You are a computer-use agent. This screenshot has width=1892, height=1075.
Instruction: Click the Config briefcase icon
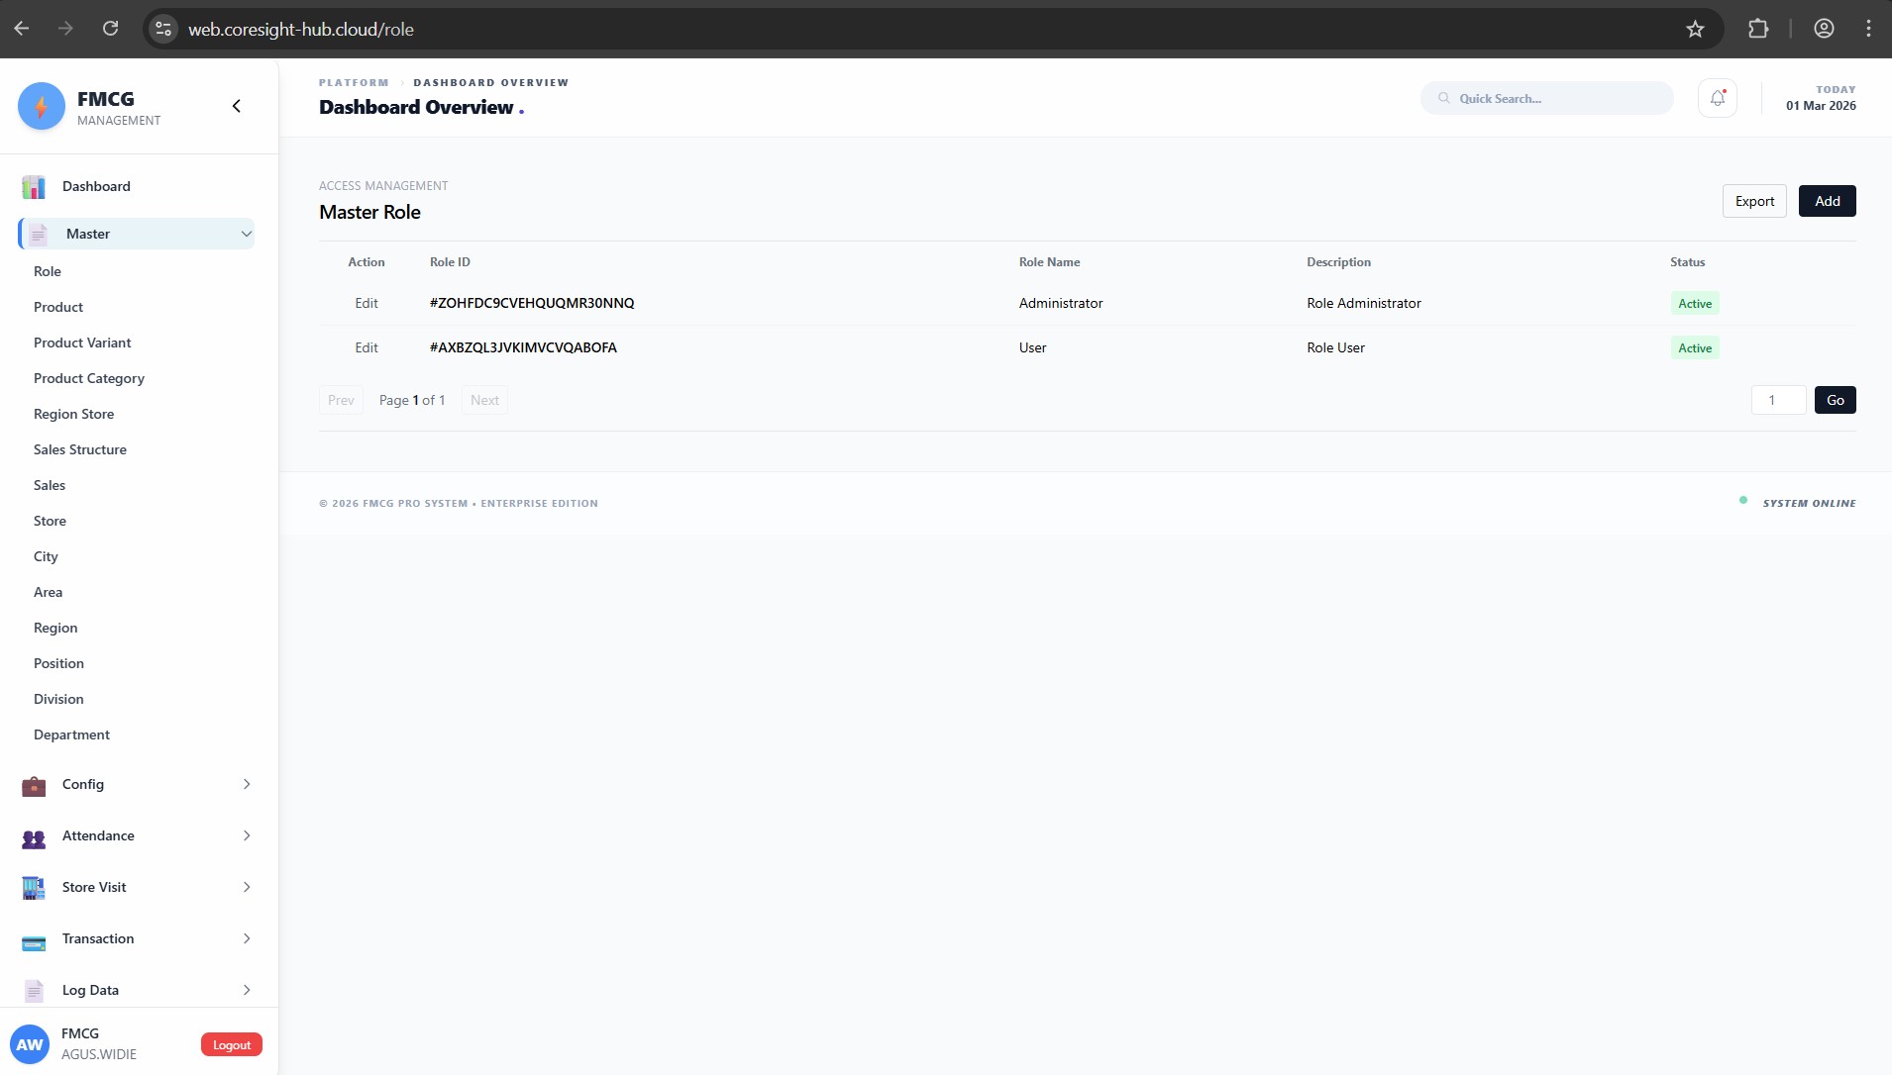click(34, 785)
